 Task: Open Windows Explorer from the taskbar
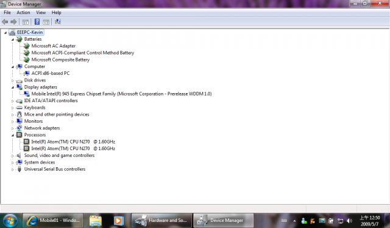pyautogui.click(x=96, y=221)
